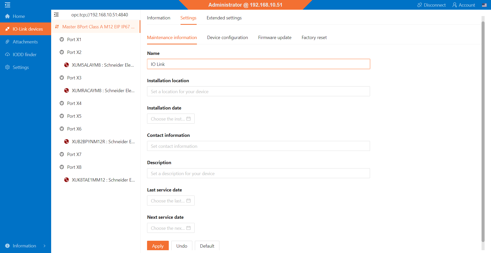
Task: Click the Home house icon
Action: click(7, 16)
